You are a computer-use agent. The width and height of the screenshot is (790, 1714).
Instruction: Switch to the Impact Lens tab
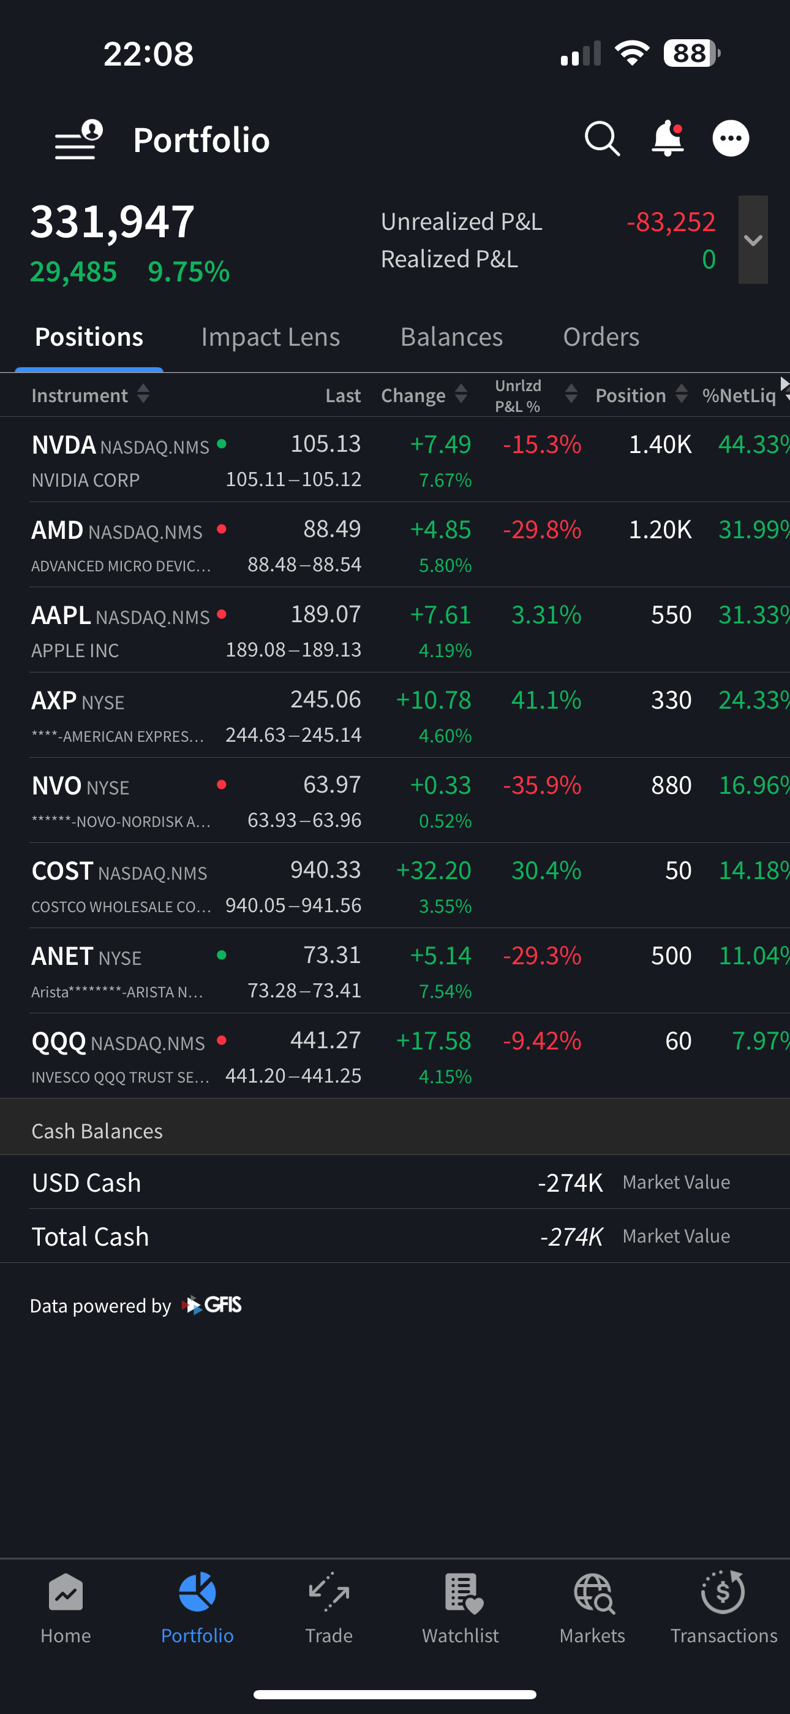270,337
